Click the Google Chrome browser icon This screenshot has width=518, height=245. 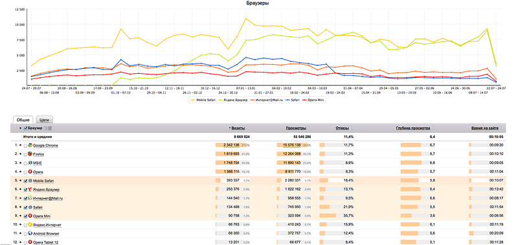click(x=30, y=145)
